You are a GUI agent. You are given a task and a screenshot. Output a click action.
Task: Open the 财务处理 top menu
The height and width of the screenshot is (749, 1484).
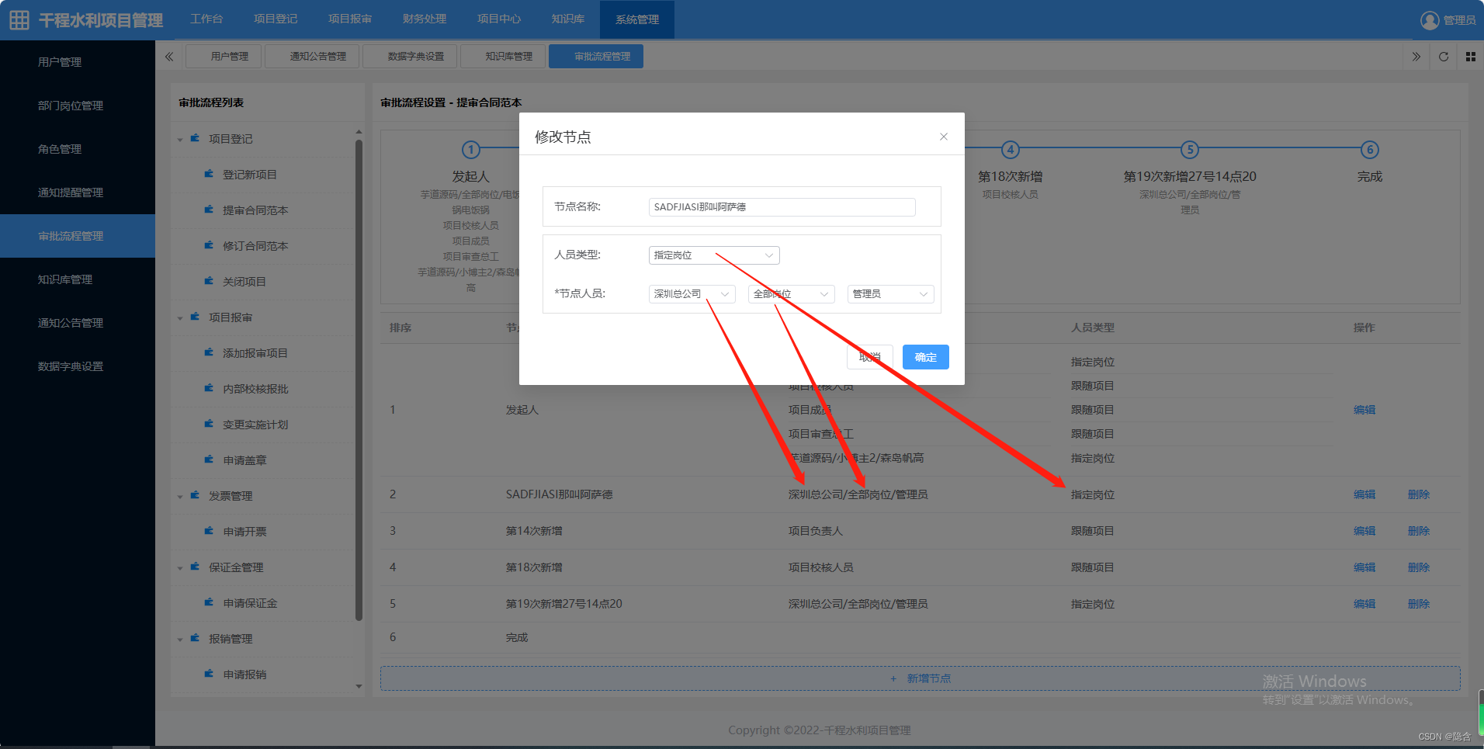425,19
